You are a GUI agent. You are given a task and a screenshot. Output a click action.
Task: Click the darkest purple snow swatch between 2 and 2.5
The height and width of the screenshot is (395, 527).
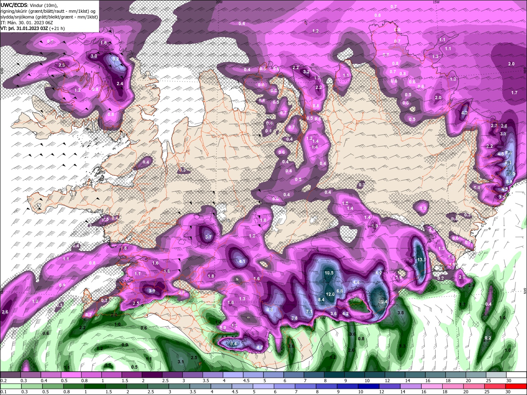click(x=152, y=375)
